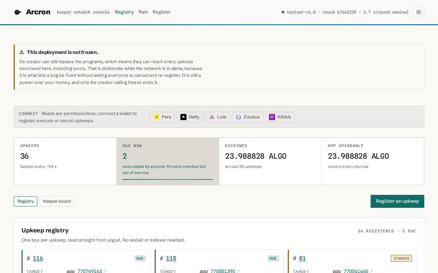Select the Upkeeps stat card
This screenshot has width=438, height=273.
coord(65,161)
